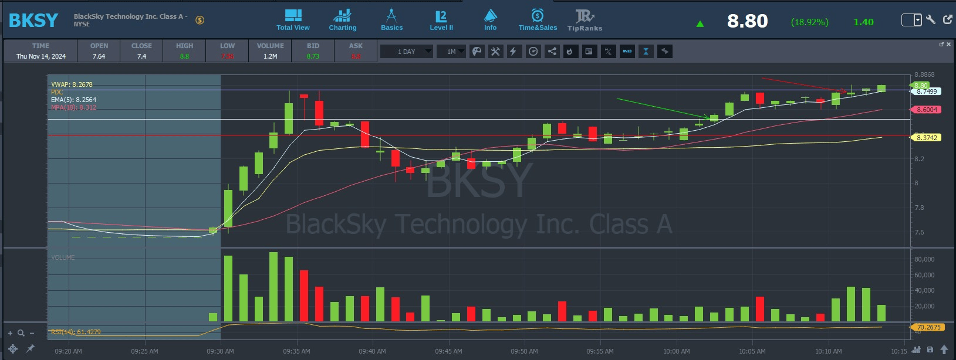Click the gauge dial icon in the chart toolbar
This screenshot has height=360, width=956.
pyautogui.click(x=533, y=52)
